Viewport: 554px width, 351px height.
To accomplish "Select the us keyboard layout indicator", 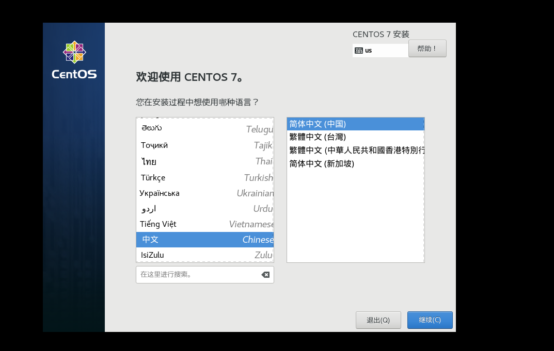I will pos(381,51).
